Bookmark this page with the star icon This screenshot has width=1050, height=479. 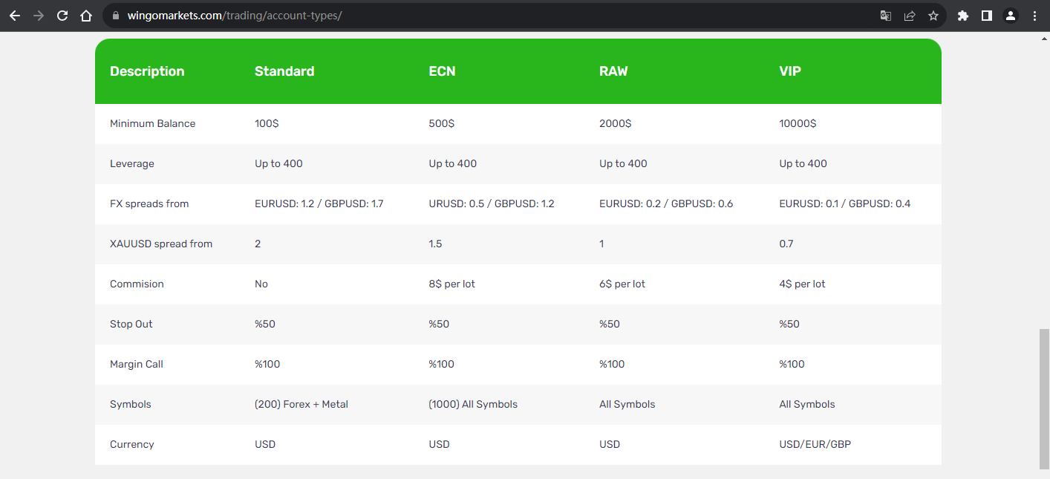(x=933, y=16)
